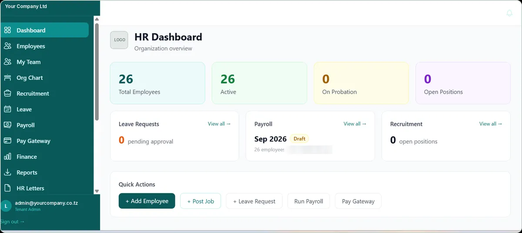Screen dimensions: 522x233
Task: Click the 26 employees payroll text
Action: point(269,150)
